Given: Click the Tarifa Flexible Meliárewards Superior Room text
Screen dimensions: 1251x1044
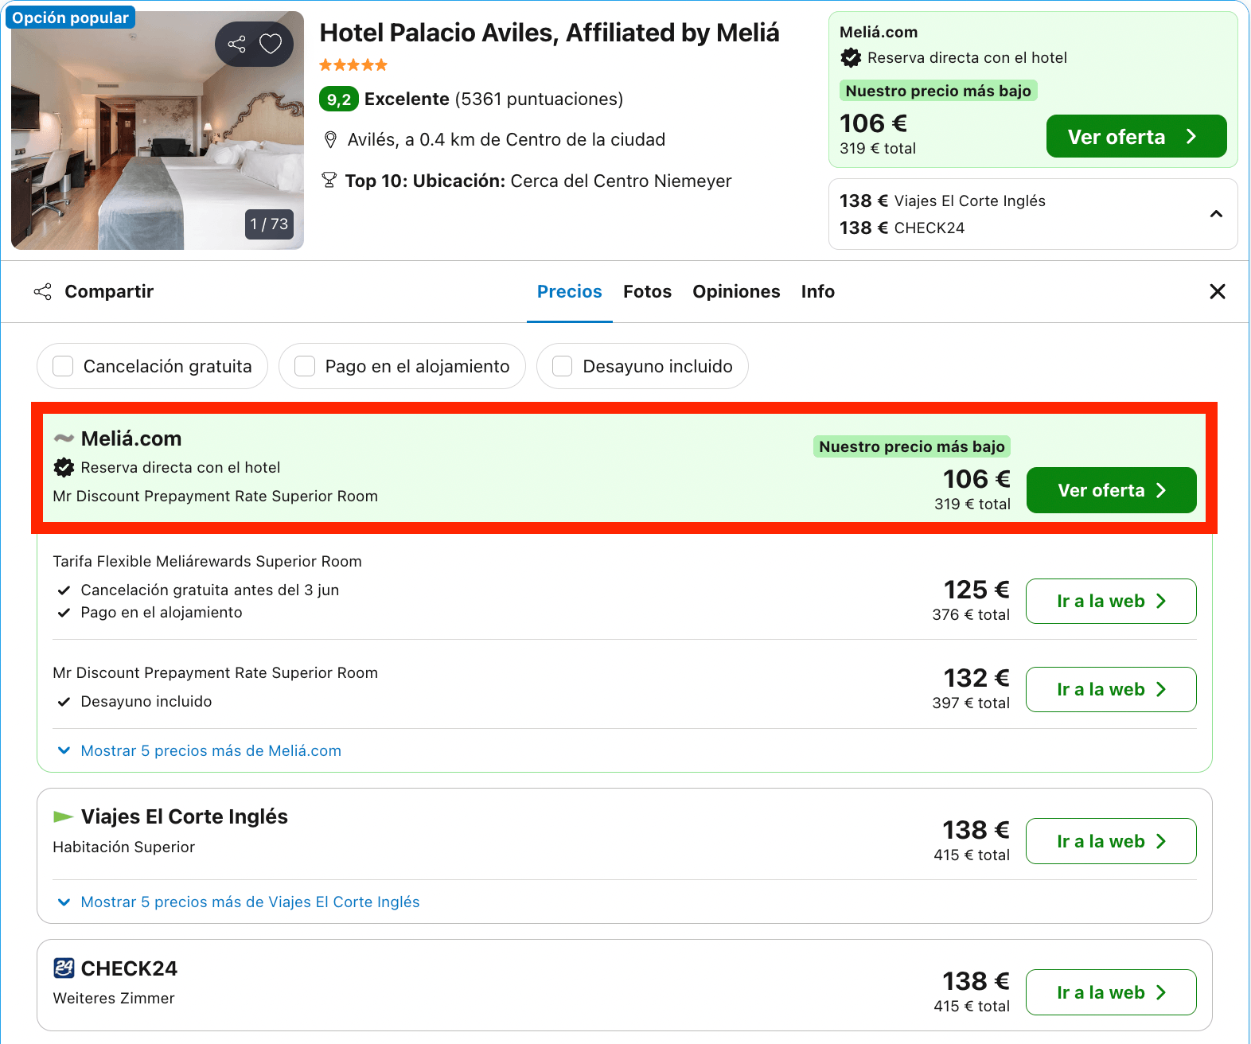Looking at the screenshot, I should click(x=208, y=561).
